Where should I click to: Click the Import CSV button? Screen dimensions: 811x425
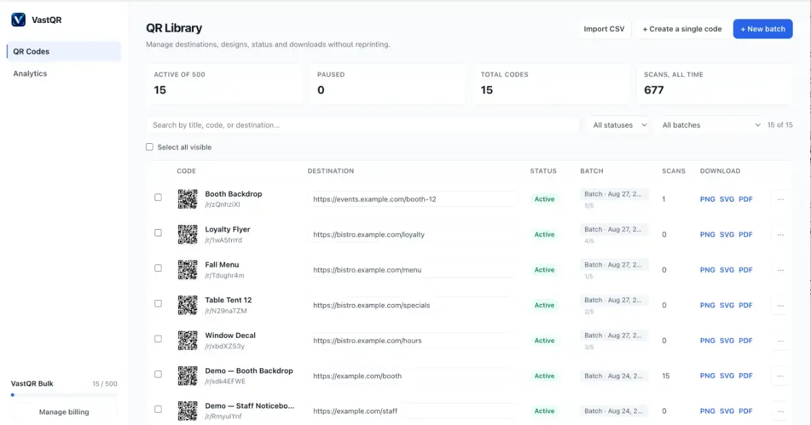click(x=604, y=29)
